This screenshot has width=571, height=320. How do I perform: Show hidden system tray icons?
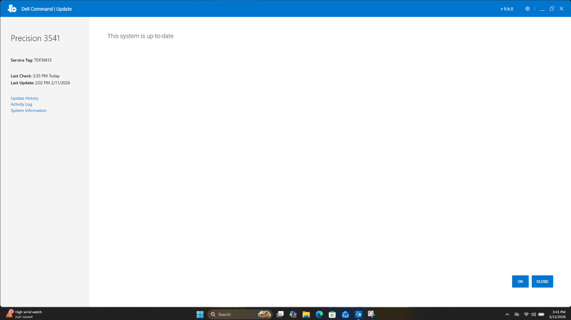coord(507,314)
